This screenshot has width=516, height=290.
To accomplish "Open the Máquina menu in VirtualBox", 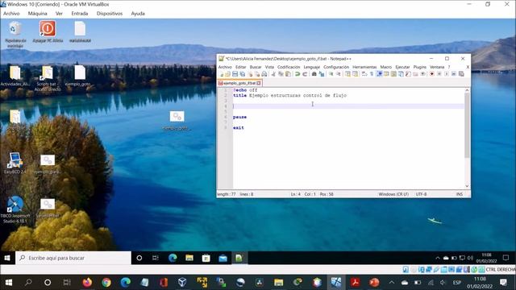I will pos(38,14).
